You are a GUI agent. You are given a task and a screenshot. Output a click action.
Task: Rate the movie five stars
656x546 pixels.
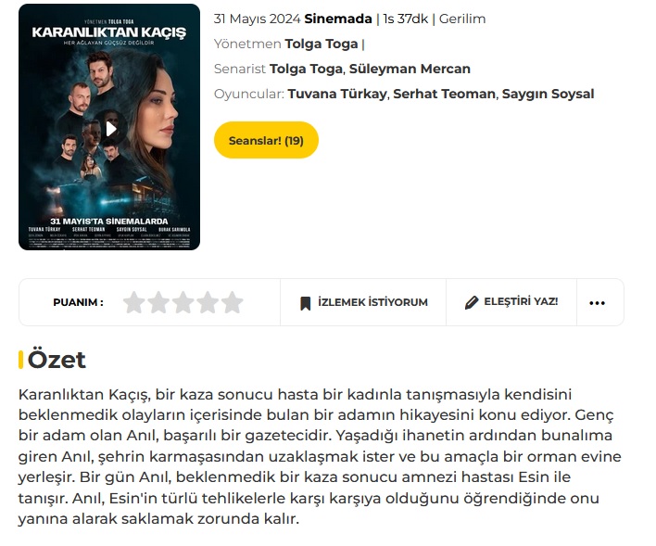(233, 302)
